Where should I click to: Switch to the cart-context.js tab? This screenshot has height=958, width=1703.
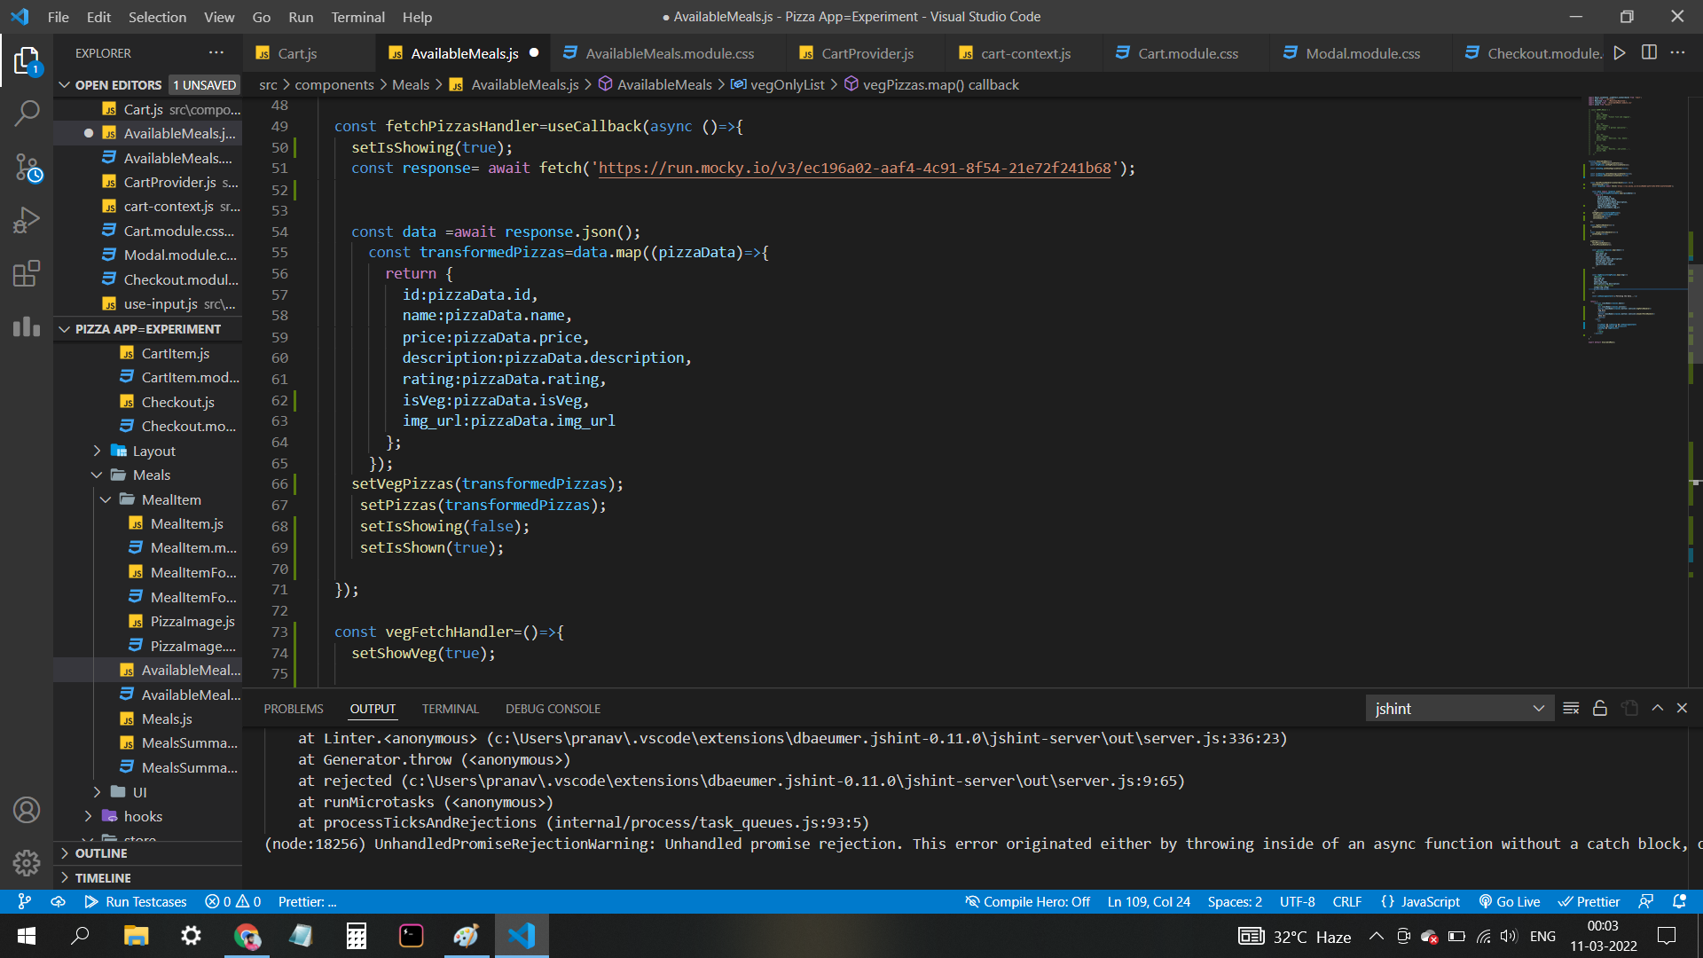coord(1024,53)
